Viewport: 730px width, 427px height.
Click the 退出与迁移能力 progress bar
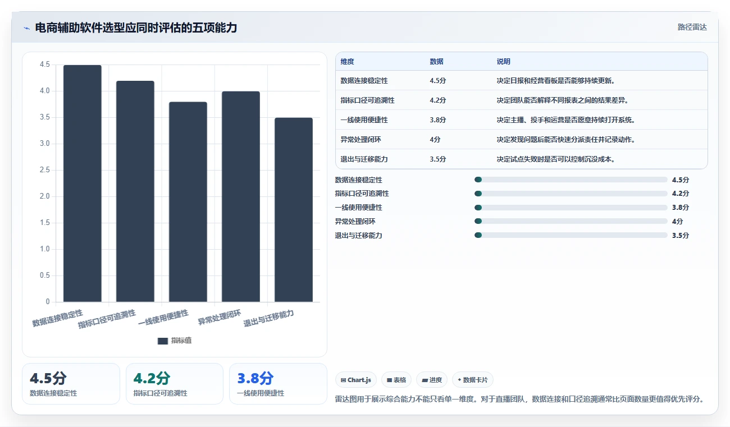(x=571, y=235)
